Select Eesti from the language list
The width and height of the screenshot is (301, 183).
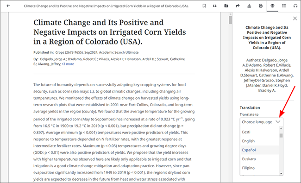click(259, 132)
